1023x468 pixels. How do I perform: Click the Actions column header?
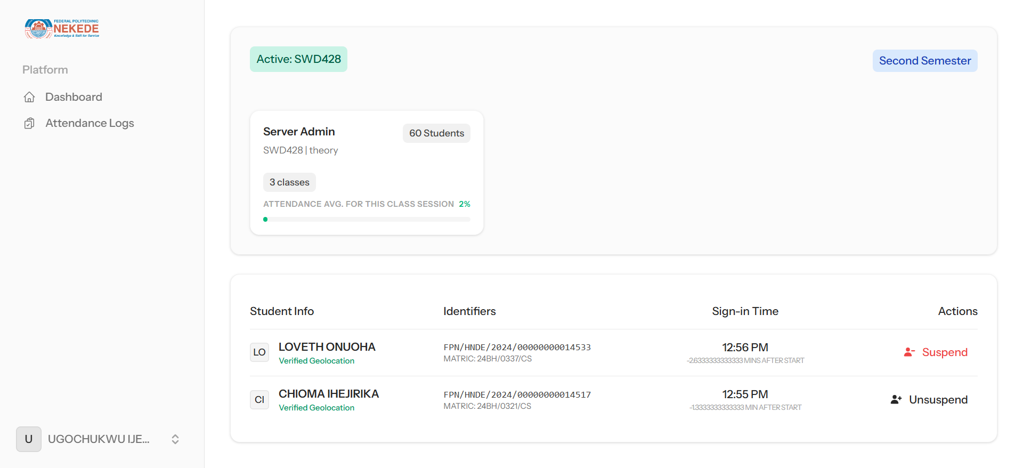957,311
